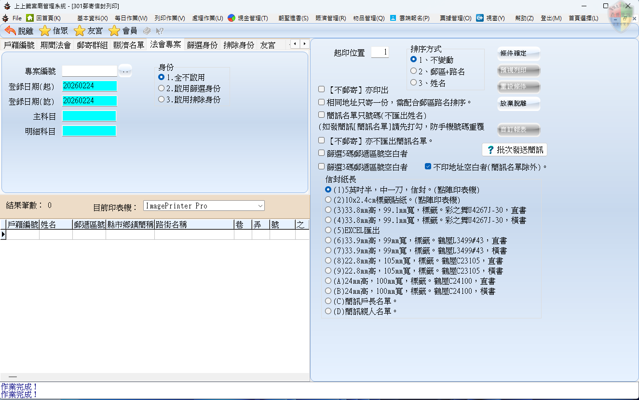
Task: Uncheck 不印地址空白者 checkbox
Action: [428, 166]
